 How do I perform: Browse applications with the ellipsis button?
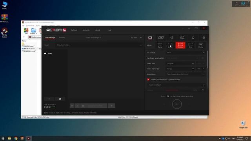(204, 74)
